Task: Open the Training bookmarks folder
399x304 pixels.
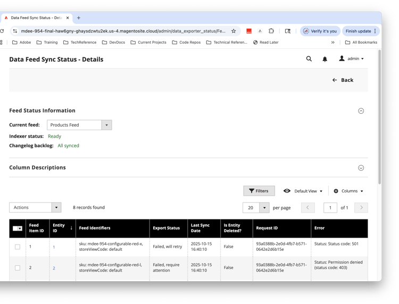Action: 47,43
